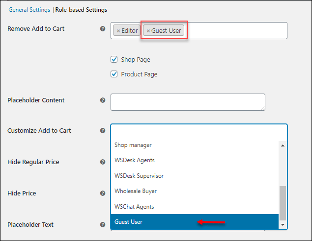Uncheck the Product Page checkbox
312x241 pixels.
pos(114,74)
